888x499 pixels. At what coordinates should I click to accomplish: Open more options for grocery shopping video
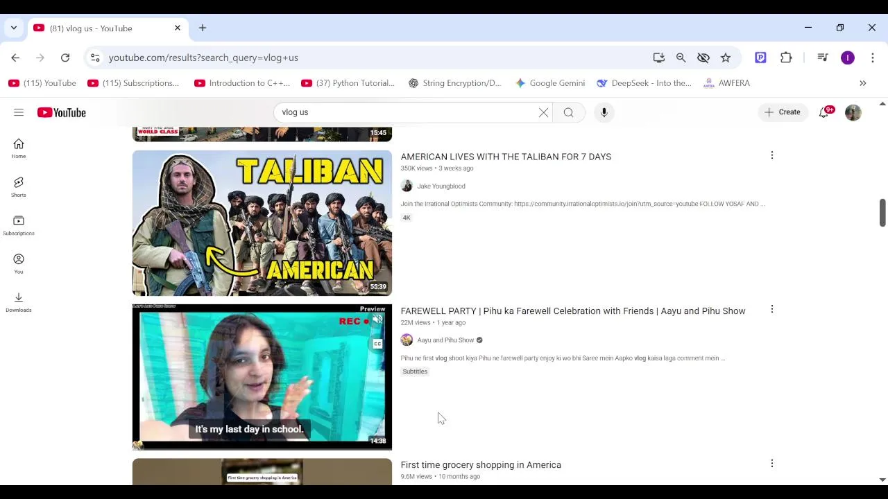point(771,463)
